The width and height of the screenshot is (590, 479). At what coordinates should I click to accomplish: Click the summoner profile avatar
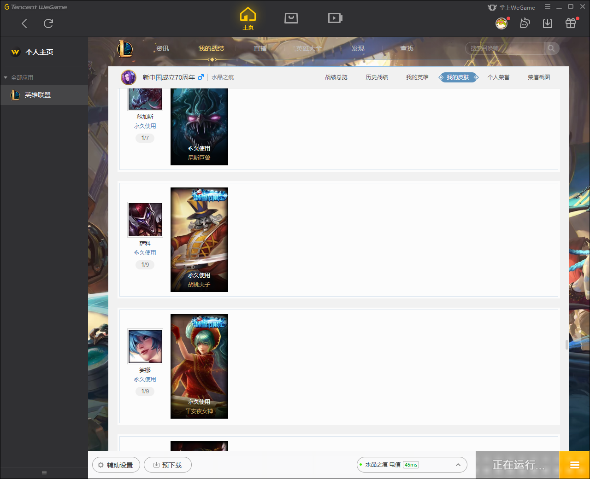(x=129, y=77)
